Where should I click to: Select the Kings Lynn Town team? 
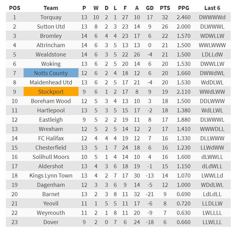click(51, 176)
